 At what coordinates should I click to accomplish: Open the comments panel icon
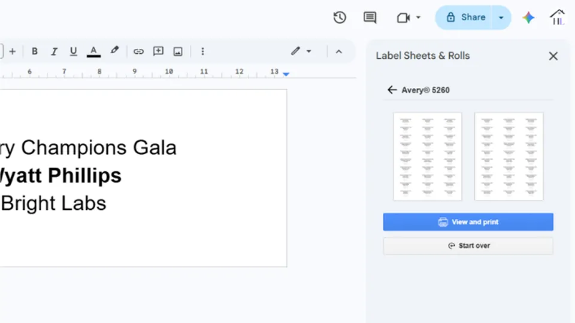370,17
